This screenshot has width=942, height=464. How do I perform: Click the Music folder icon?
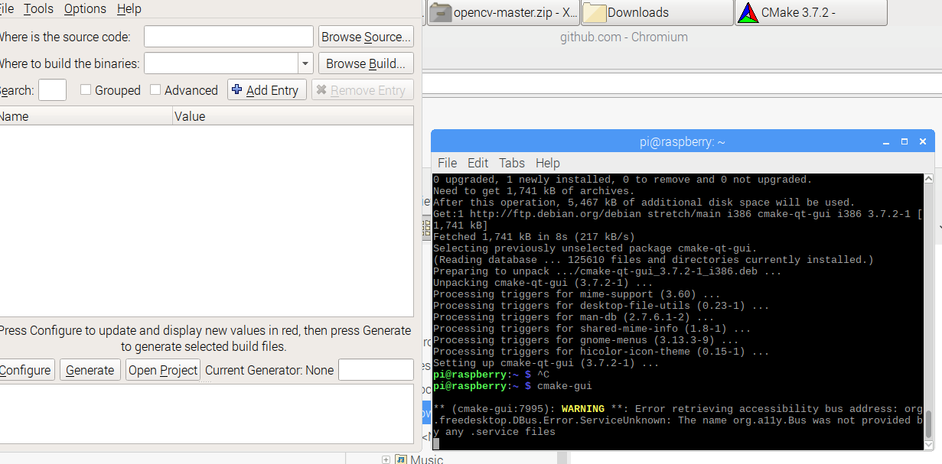[401, 459]
